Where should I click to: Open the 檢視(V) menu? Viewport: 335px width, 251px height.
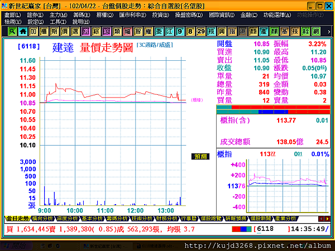coord(13,22)
